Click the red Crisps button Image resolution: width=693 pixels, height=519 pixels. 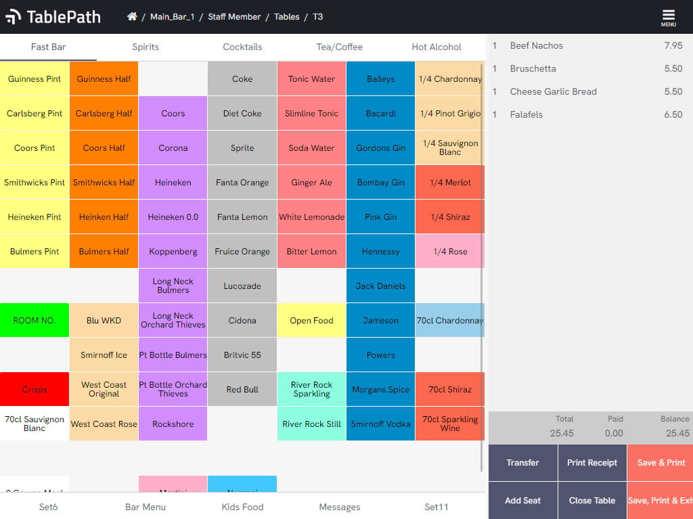pyautogui.click(x=35, y=389)
